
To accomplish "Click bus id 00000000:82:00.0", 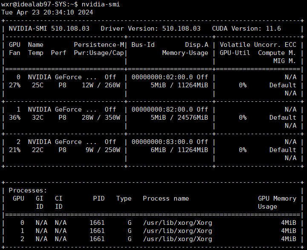I will 162,109.
